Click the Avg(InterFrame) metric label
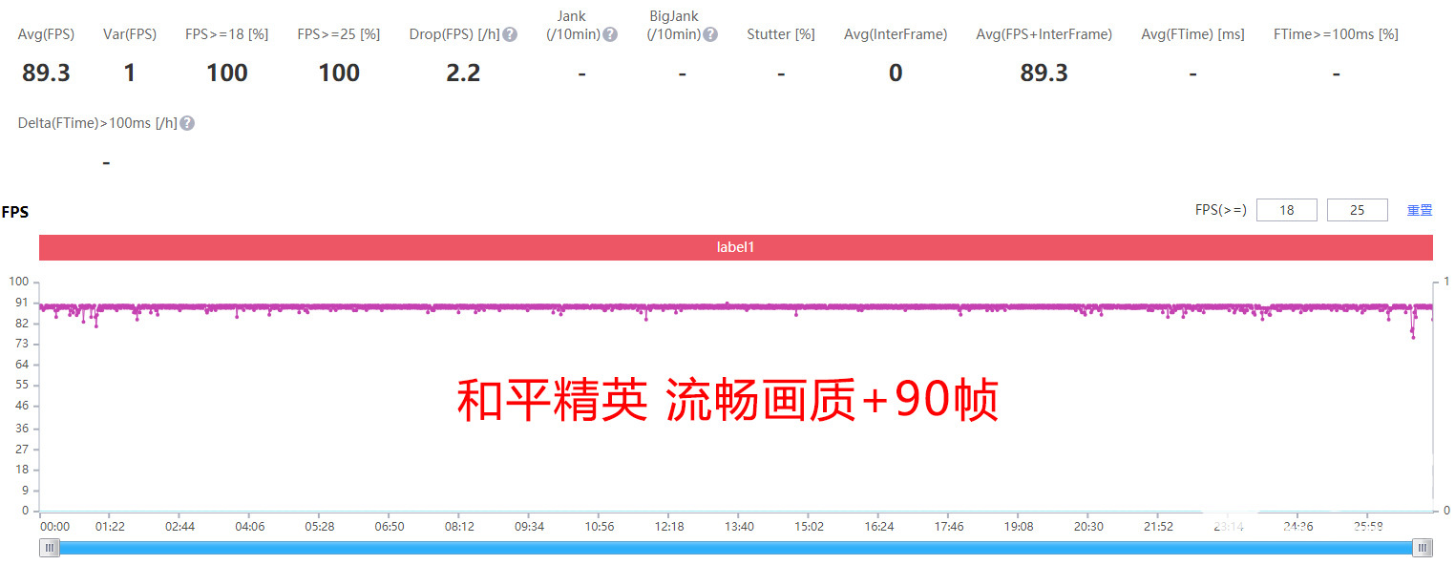1455x565 pixels. pos(896,34)
